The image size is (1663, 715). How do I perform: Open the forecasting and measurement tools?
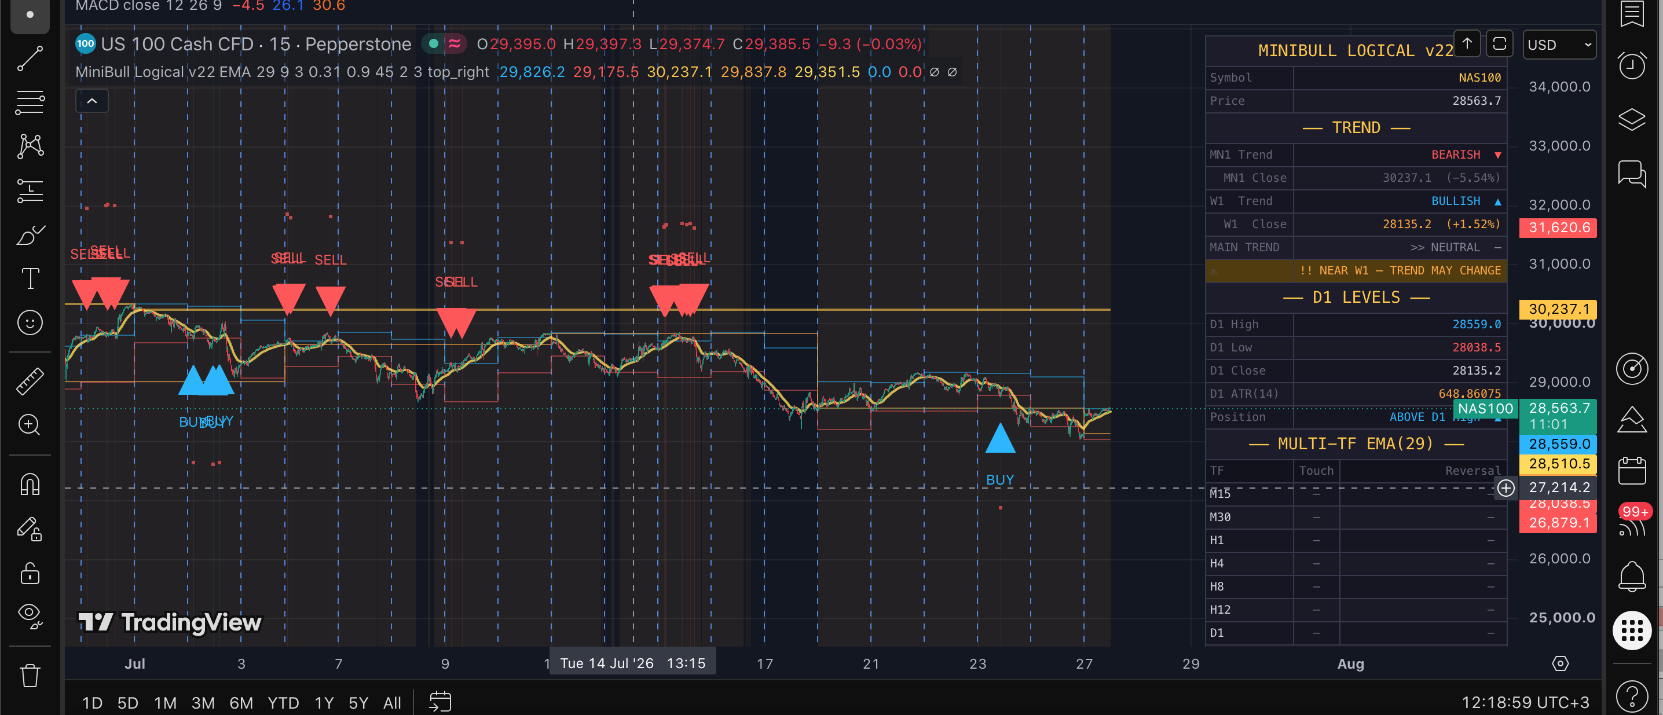[30, 190]
